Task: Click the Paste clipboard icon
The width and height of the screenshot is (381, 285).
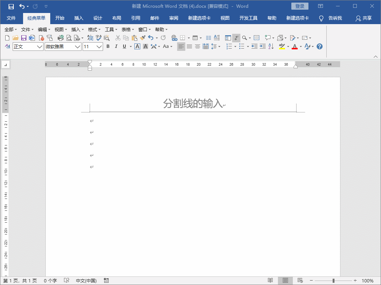Action: tap(134, 38)
